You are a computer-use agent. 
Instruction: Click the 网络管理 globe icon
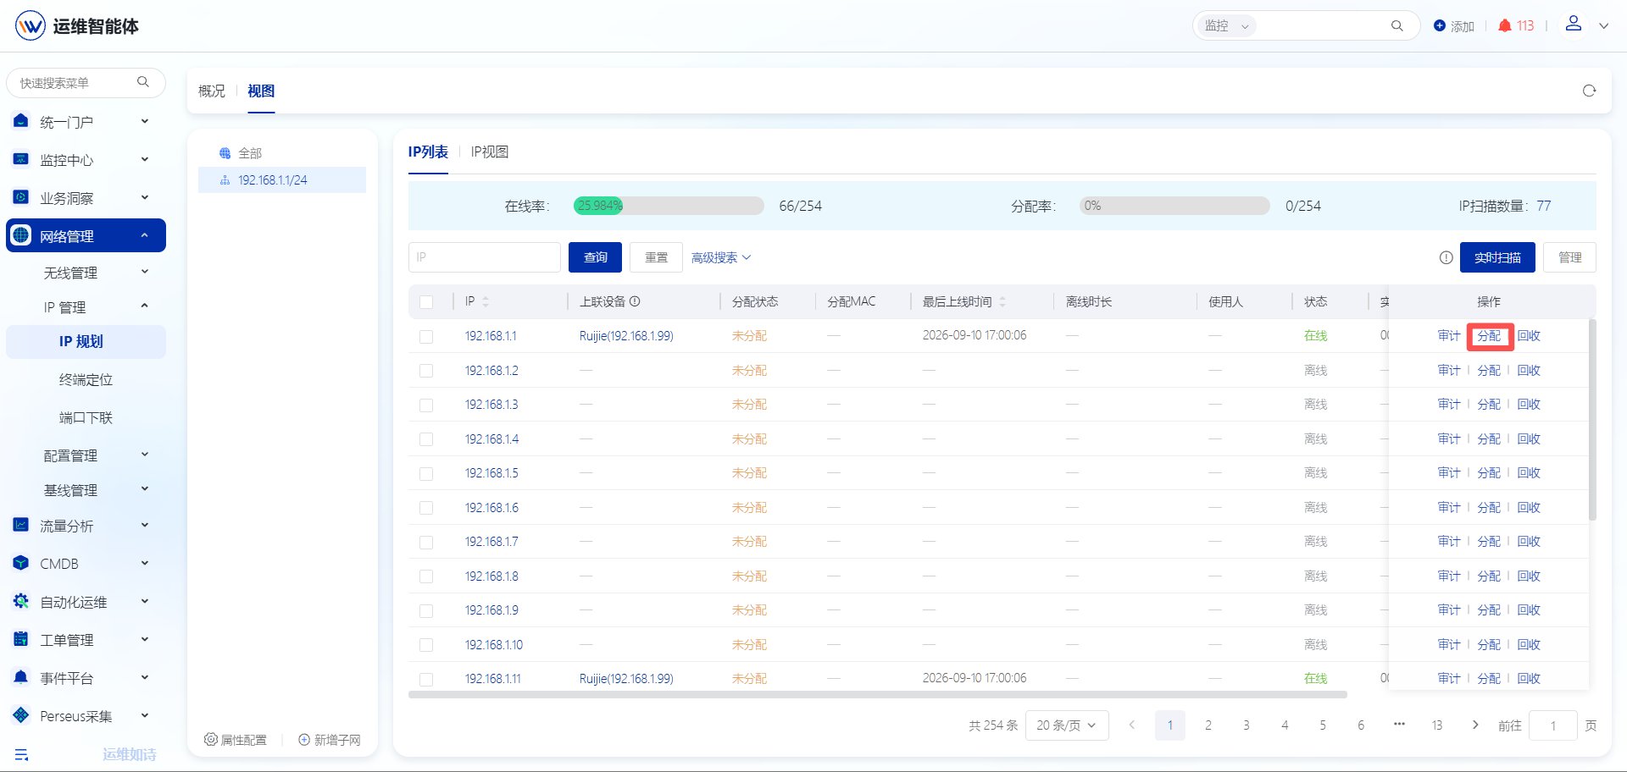[x=21, y=235]
